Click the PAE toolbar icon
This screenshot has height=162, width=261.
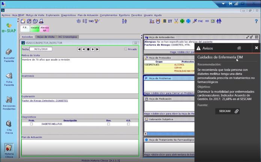[x=201, y=21]
